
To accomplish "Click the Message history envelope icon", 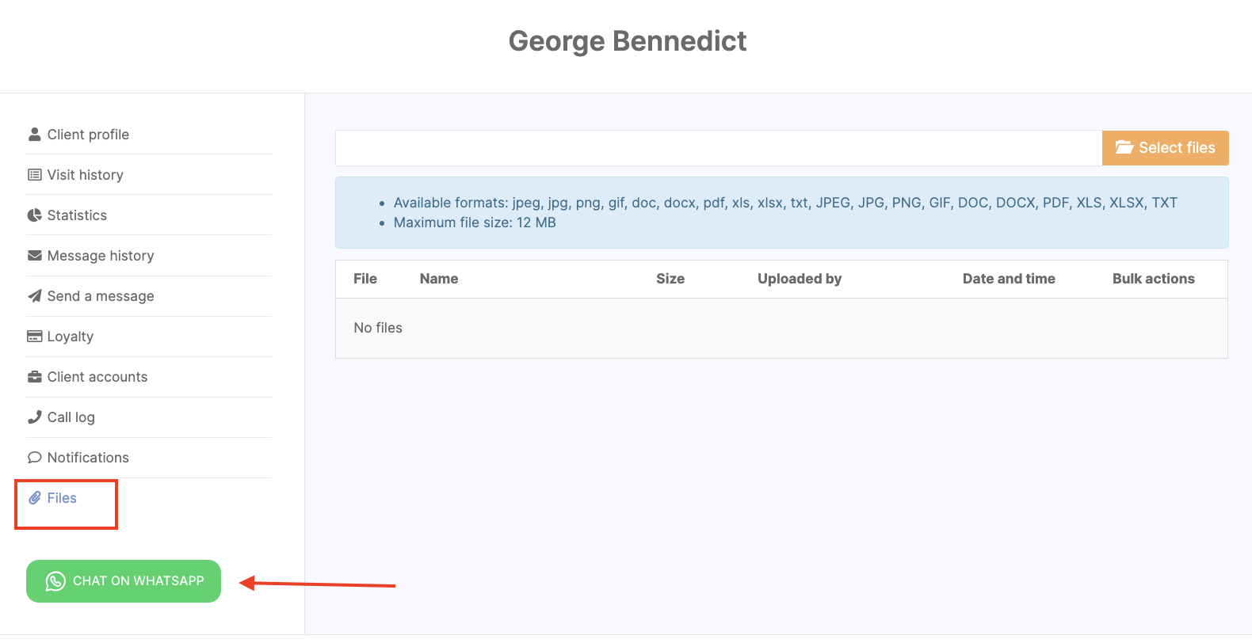I will 35,256.
